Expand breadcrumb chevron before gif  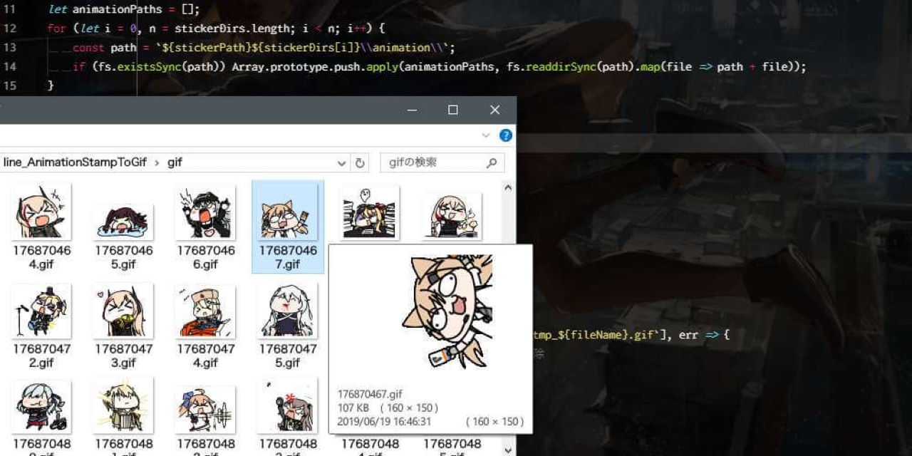pyautogui.click(x=157, y=162)
